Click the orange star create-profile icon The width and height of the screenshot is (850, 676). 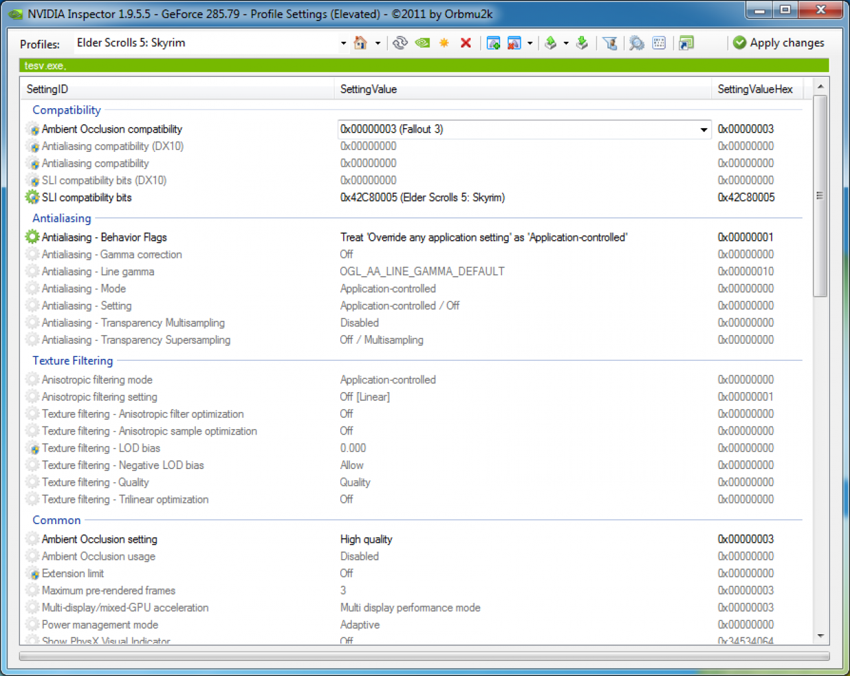[444, 43]
